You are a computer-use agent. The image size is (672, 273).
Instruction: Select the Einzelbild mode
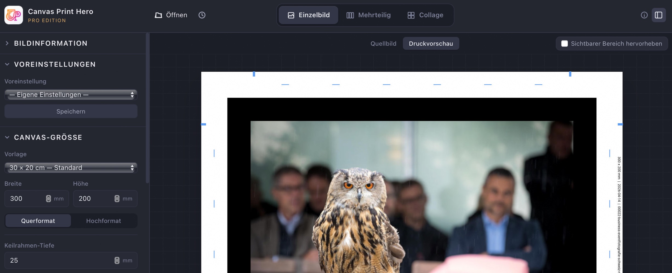click(309, 15)
